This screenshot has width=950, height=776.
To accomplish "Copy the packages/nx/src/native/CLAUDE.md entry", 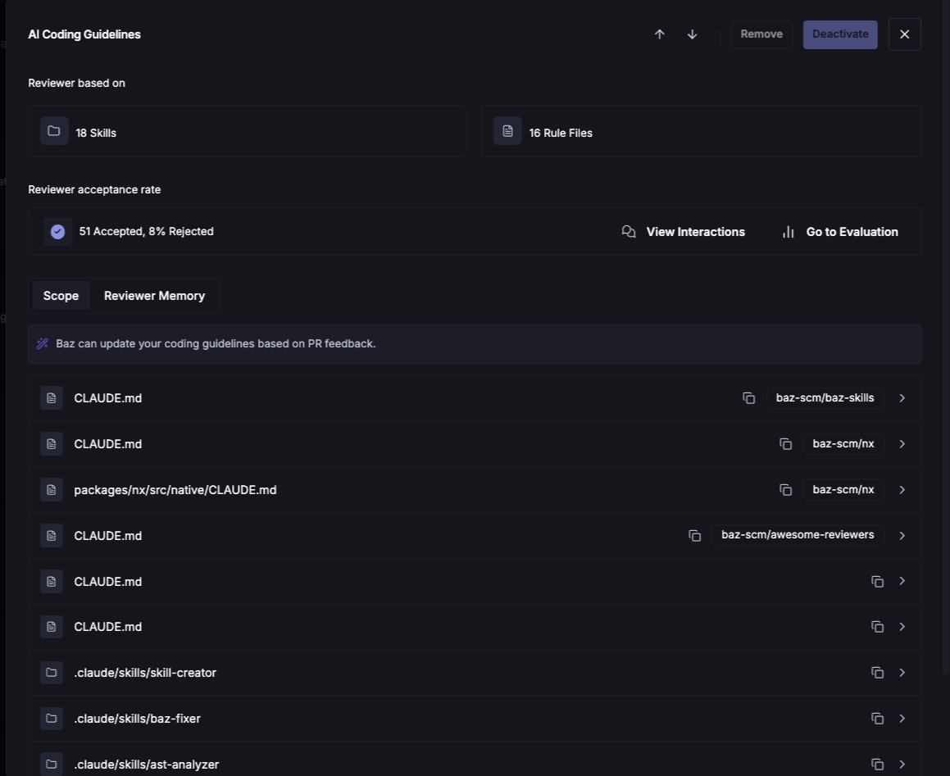I will click(786, 489).
